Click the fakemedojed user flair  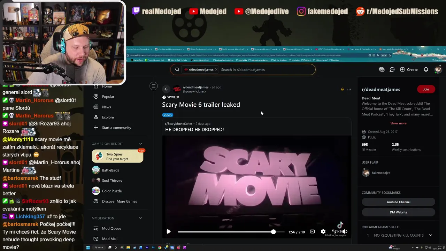[381, 173]
